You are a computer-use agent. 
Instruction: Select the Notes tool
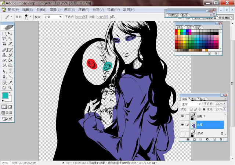pos(4,82)
